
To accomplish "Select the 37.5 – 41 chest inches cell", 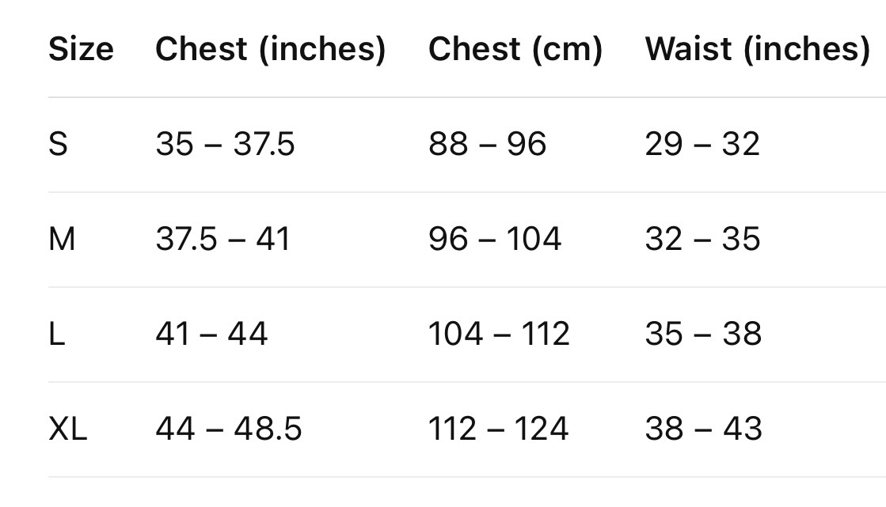I will pos(223,239).
